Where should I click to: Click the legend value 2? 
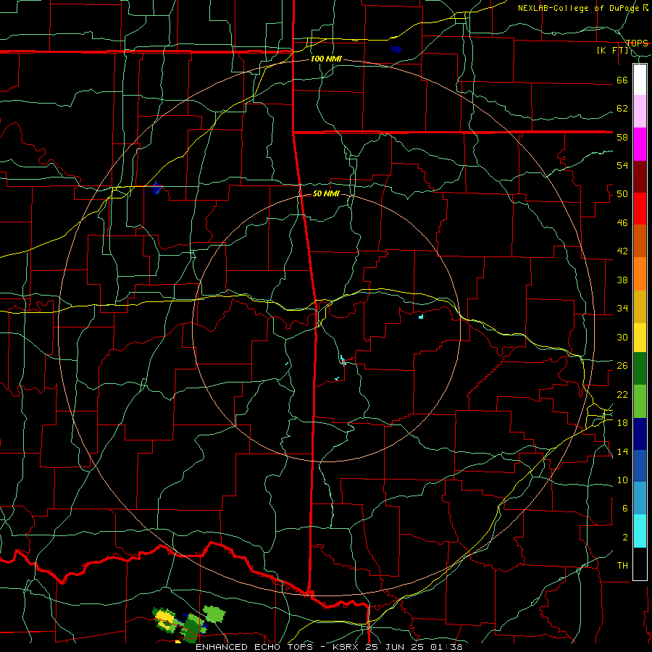[x=624, y=538]
